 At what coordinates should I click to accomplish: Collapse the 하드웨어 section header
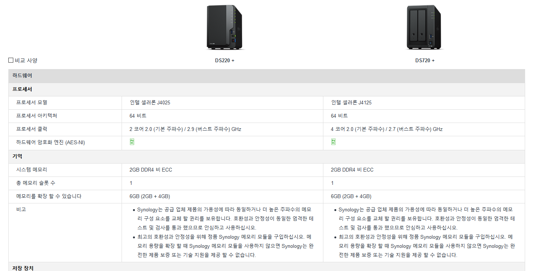pos(266,76)
